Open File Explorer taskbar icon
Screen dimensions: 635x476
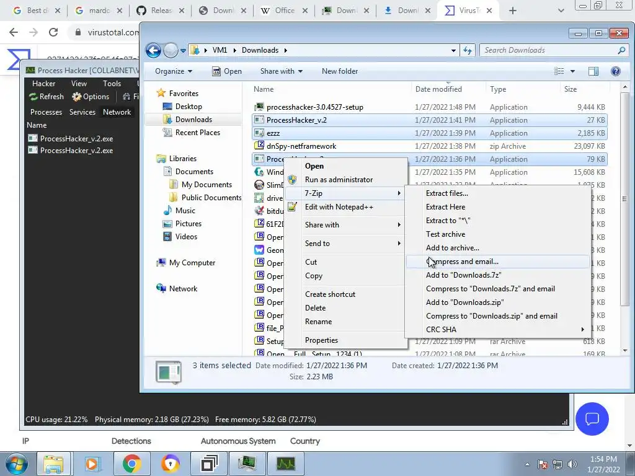click(x=53, y=464)
